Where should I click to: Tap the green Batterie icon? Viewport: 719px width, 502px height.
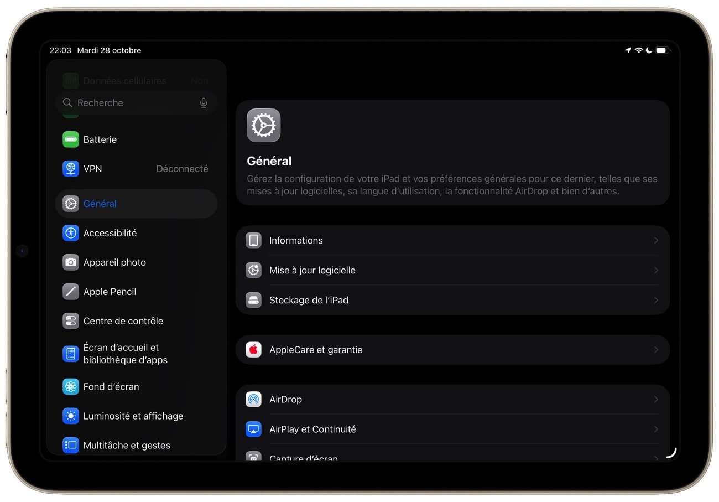click(71, 139)
